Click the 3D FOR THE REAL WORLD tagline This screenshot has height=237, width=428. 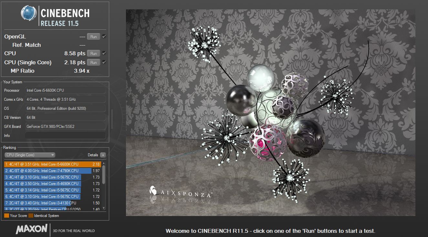coord(74,231)
